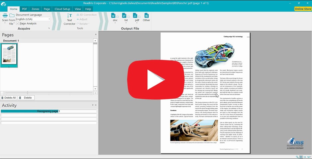Click the pdf output file icon
Viewport: 312px width, 159px height.
135,15
